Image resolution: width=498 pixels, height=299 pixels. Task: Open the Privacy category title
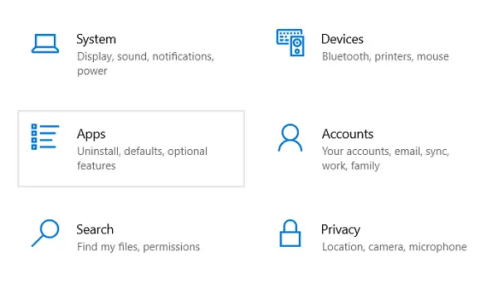340,230
